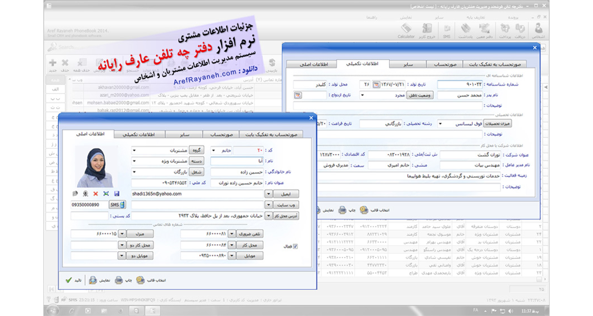Save the contact photo with the diskette icon
The image size is (593, 316).
pos(116,193)
